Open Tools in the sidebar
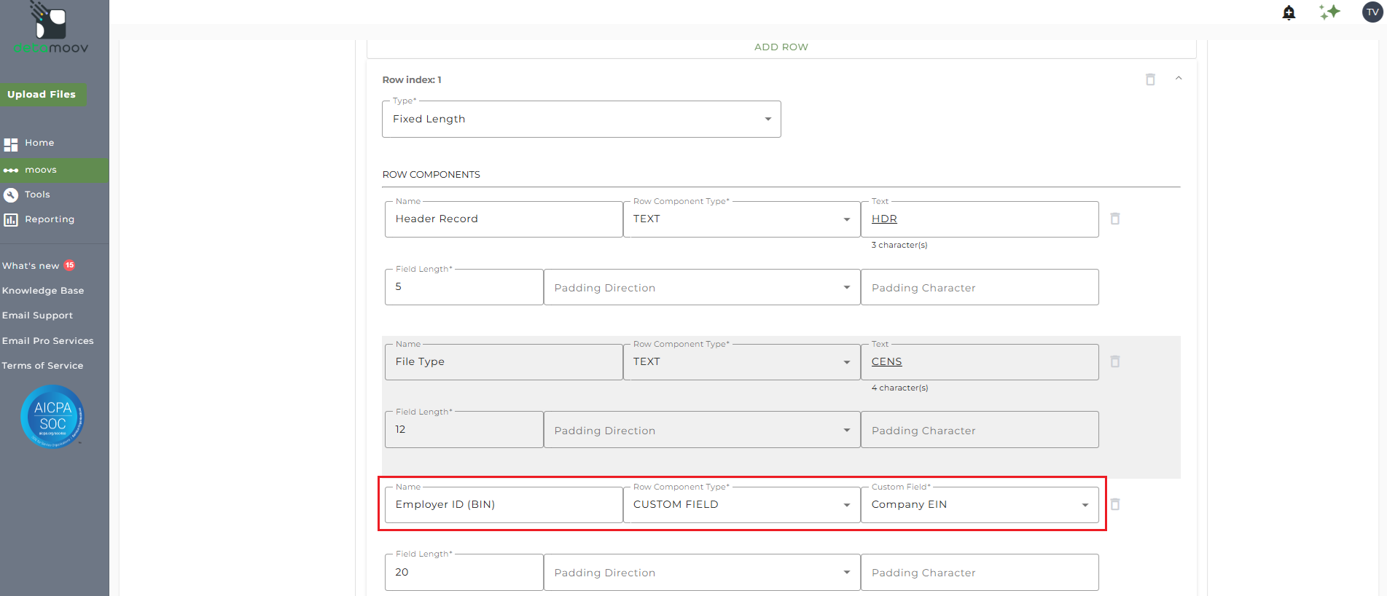 37,195
